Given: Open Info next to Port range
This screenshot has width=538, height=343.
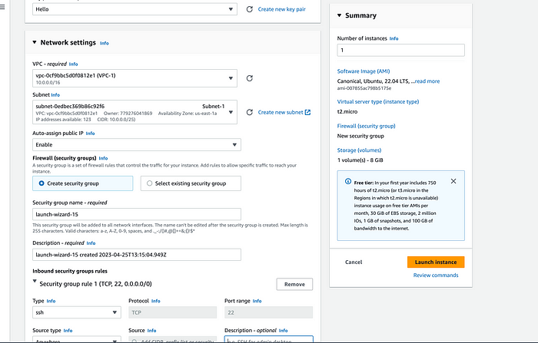Looking at the screenshot, I should click(x=257, y=301).
